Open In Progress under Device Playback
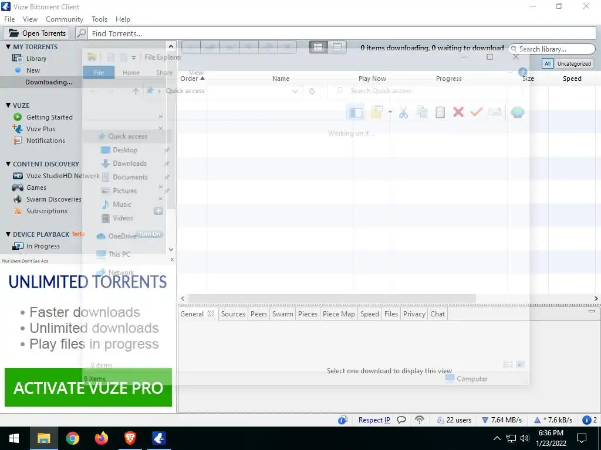The width and height of the screenshot is (601, 450). [43, 246]
